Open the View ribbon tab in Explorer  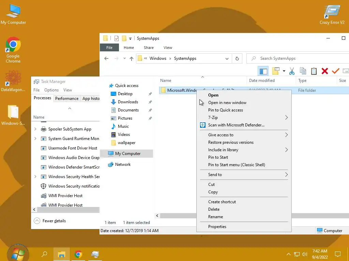168,48
